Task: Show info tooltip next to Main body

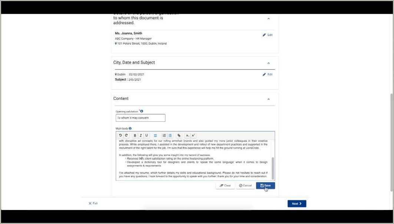Action: [x=130, y=129]
